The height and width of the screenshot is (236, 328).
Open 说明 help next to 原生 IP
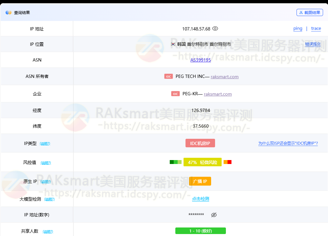pos(46,182)
